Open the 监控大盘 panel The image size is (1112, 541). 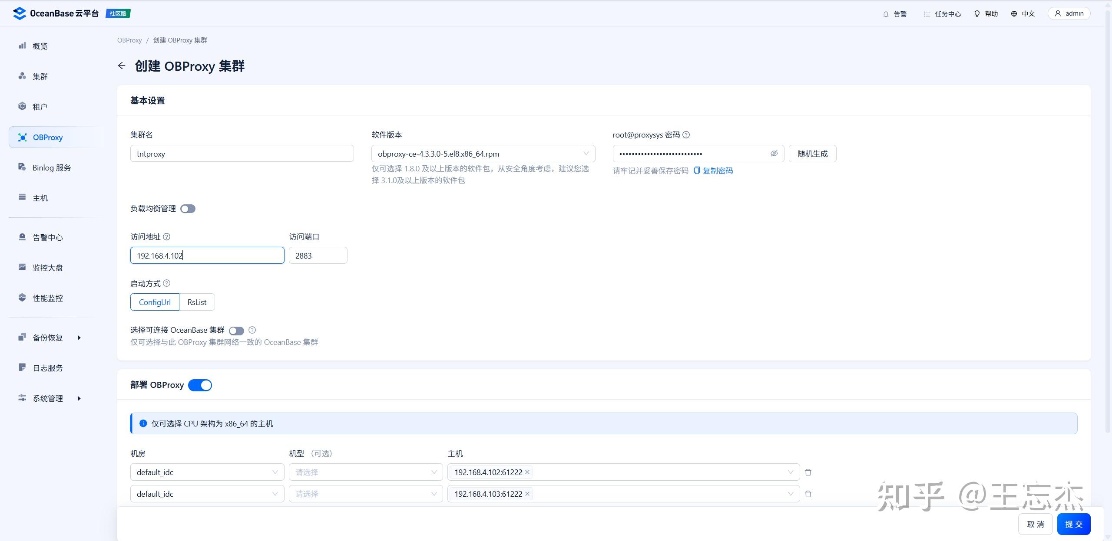click(48, 268)
